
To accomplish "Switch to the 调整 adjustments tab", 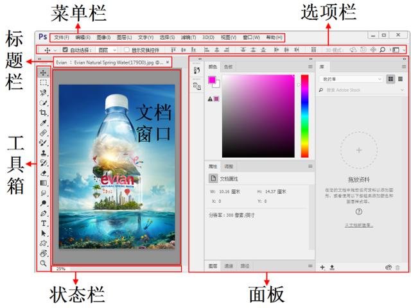I will 229,166.
